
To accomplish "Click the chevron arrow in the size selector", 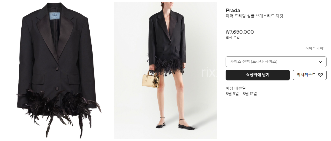I will (x=320, y=62).
